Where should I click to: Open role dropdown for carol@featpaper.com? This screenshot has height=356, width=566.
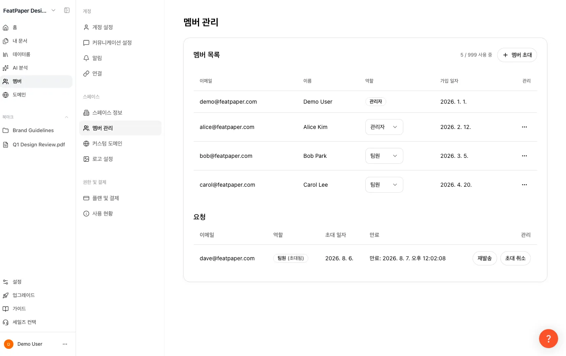(384, 185)
